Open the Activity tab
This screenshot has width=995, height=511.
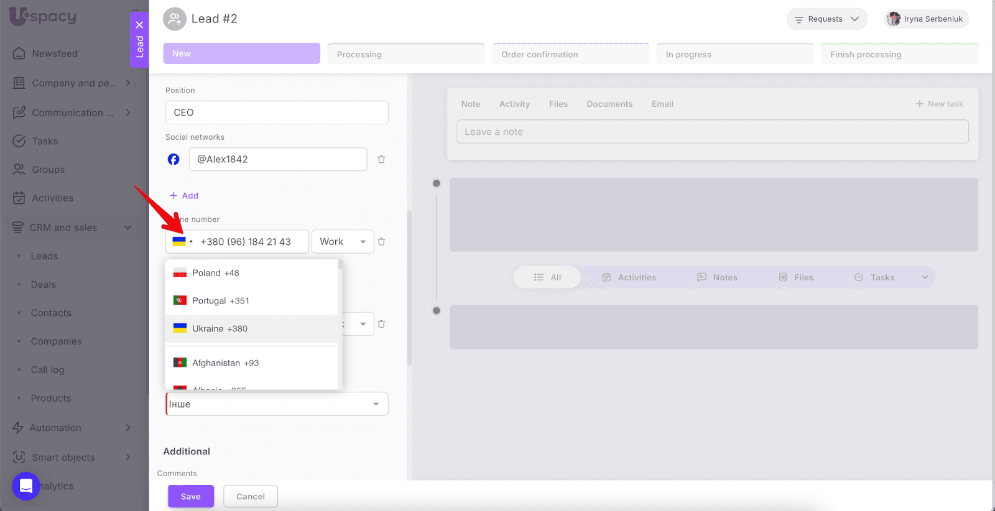point(514,104)
